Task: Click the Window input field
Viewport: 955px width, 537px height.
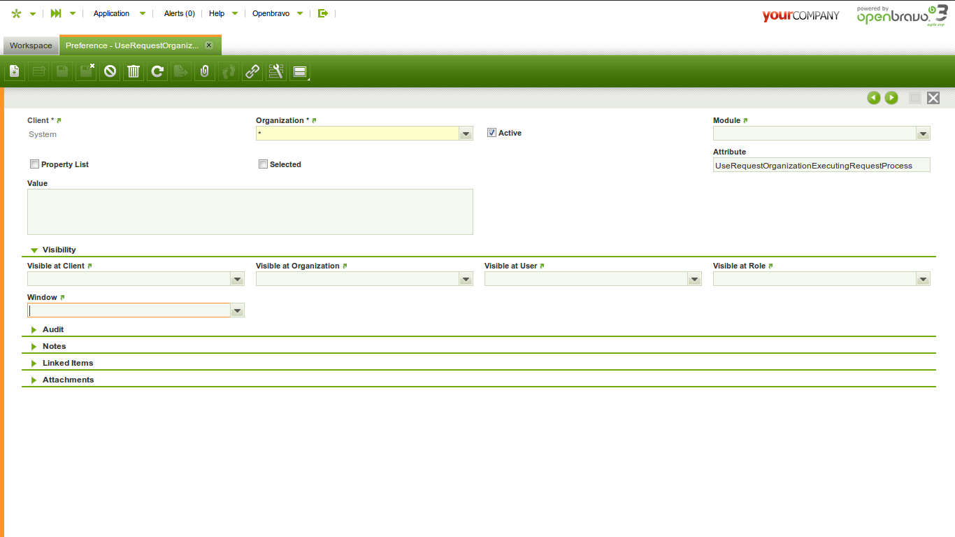Action: tap(129, 310)
